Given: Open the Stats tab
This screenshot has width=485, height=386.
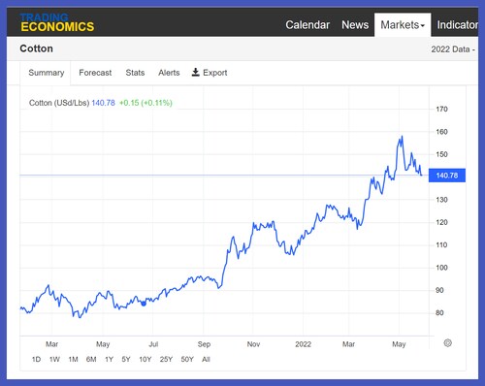Looking at the screenshot, I should [135, 73].
